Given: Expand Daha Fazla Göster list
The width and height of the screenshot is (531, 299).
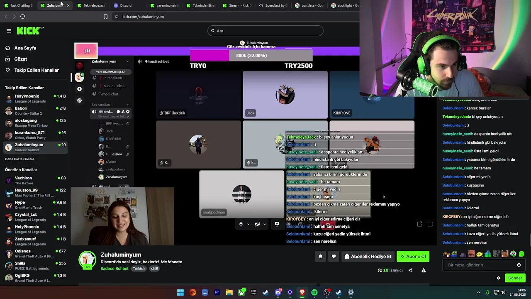Looking at the screenshot, I should click(19, 159).
